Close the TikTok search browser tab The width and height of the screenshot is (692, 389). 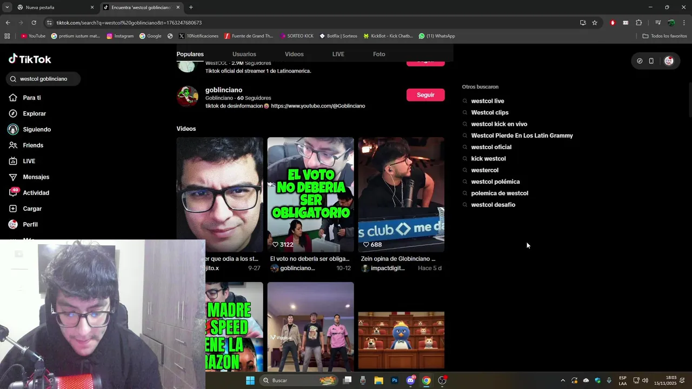(178, 8)
